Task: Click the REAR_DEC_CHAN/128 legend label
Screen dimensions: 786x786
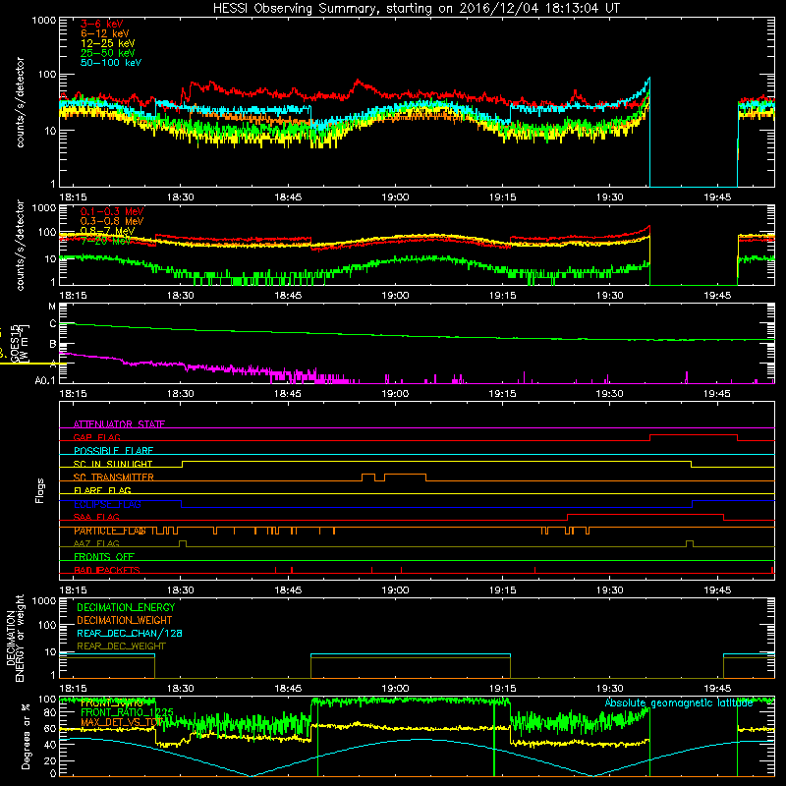Action: pyautogui.click(x=130, y=633)
